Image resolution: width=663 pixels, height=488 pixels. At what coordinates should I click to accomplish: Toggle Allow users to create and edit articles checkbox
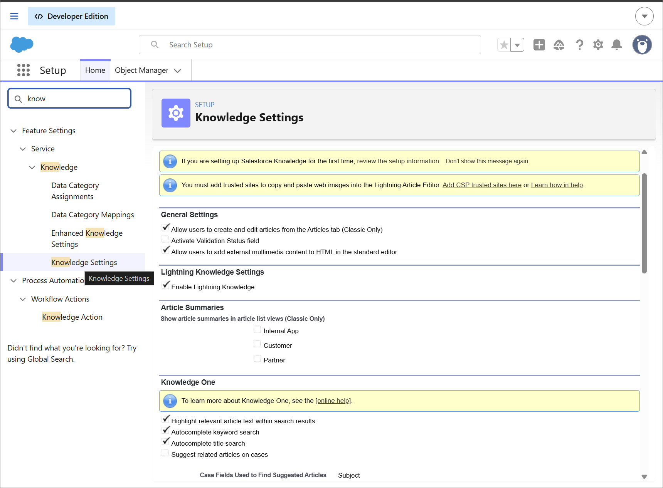pyautogui.click(x=165, y=228)
